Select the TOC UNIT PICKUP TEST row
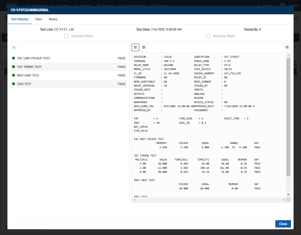This screenshot has height=235, width=301. (69, 58)
